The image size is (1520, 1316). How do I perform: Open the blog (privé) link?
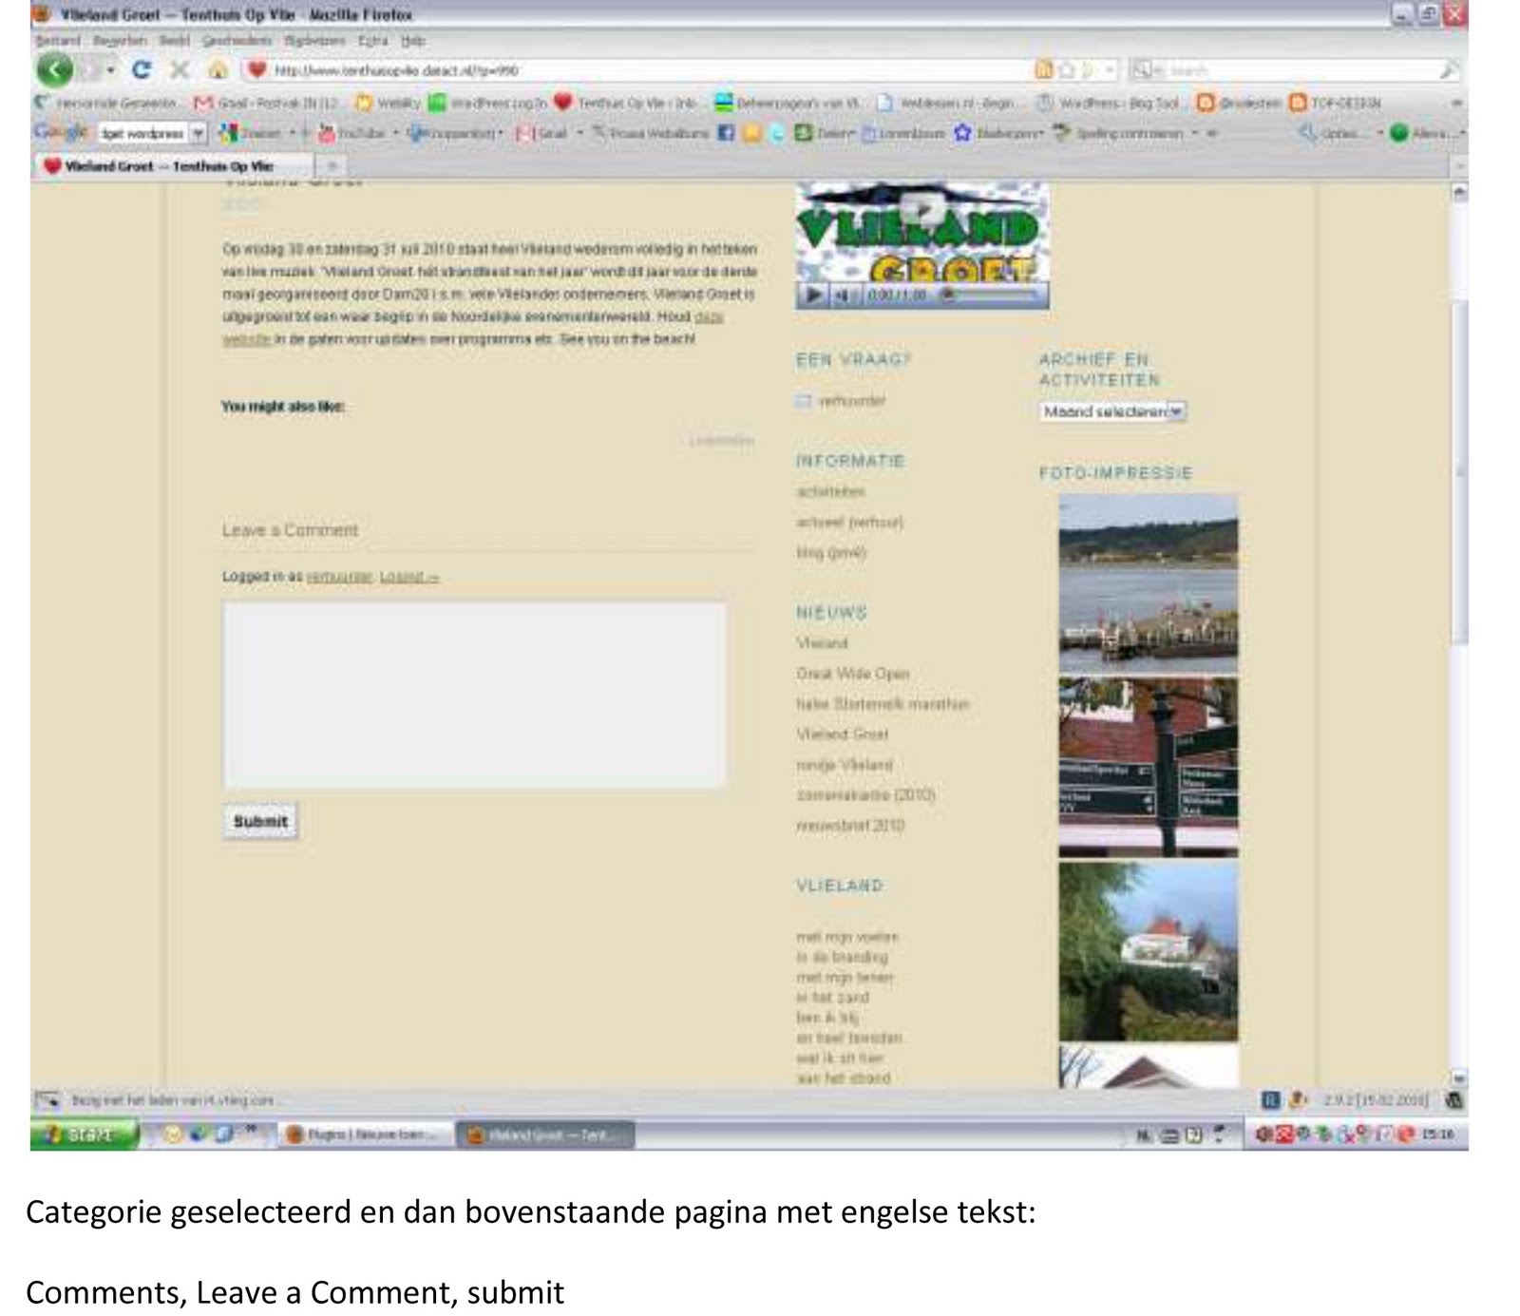(x=831, y=552)
